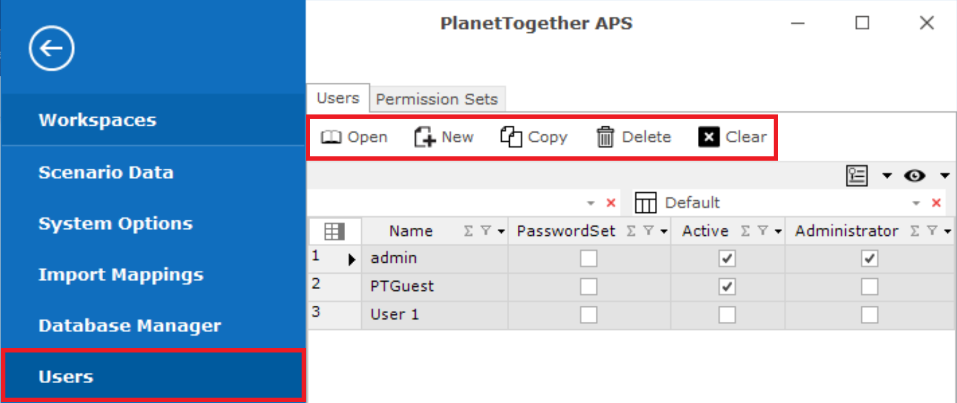Select the PTGuest name cell
Screen dimensions: 957x403
435,286
